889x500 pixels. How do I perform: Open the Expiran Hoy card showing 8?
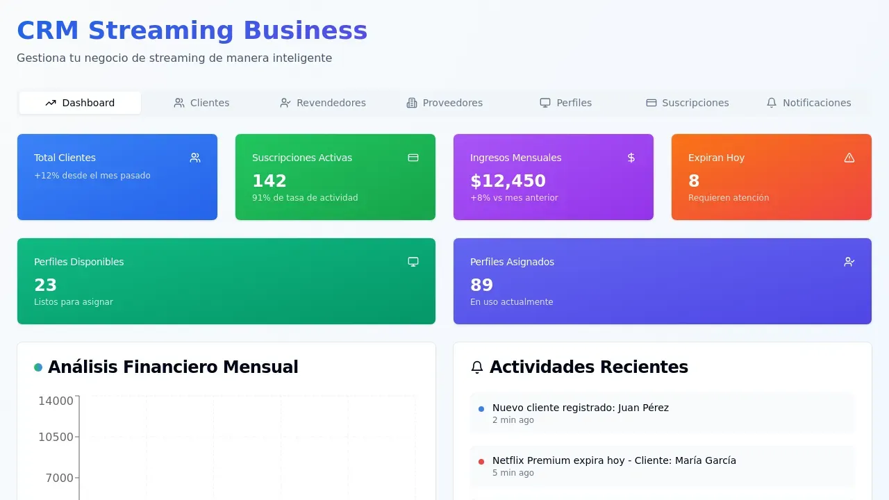pos(771,177)
